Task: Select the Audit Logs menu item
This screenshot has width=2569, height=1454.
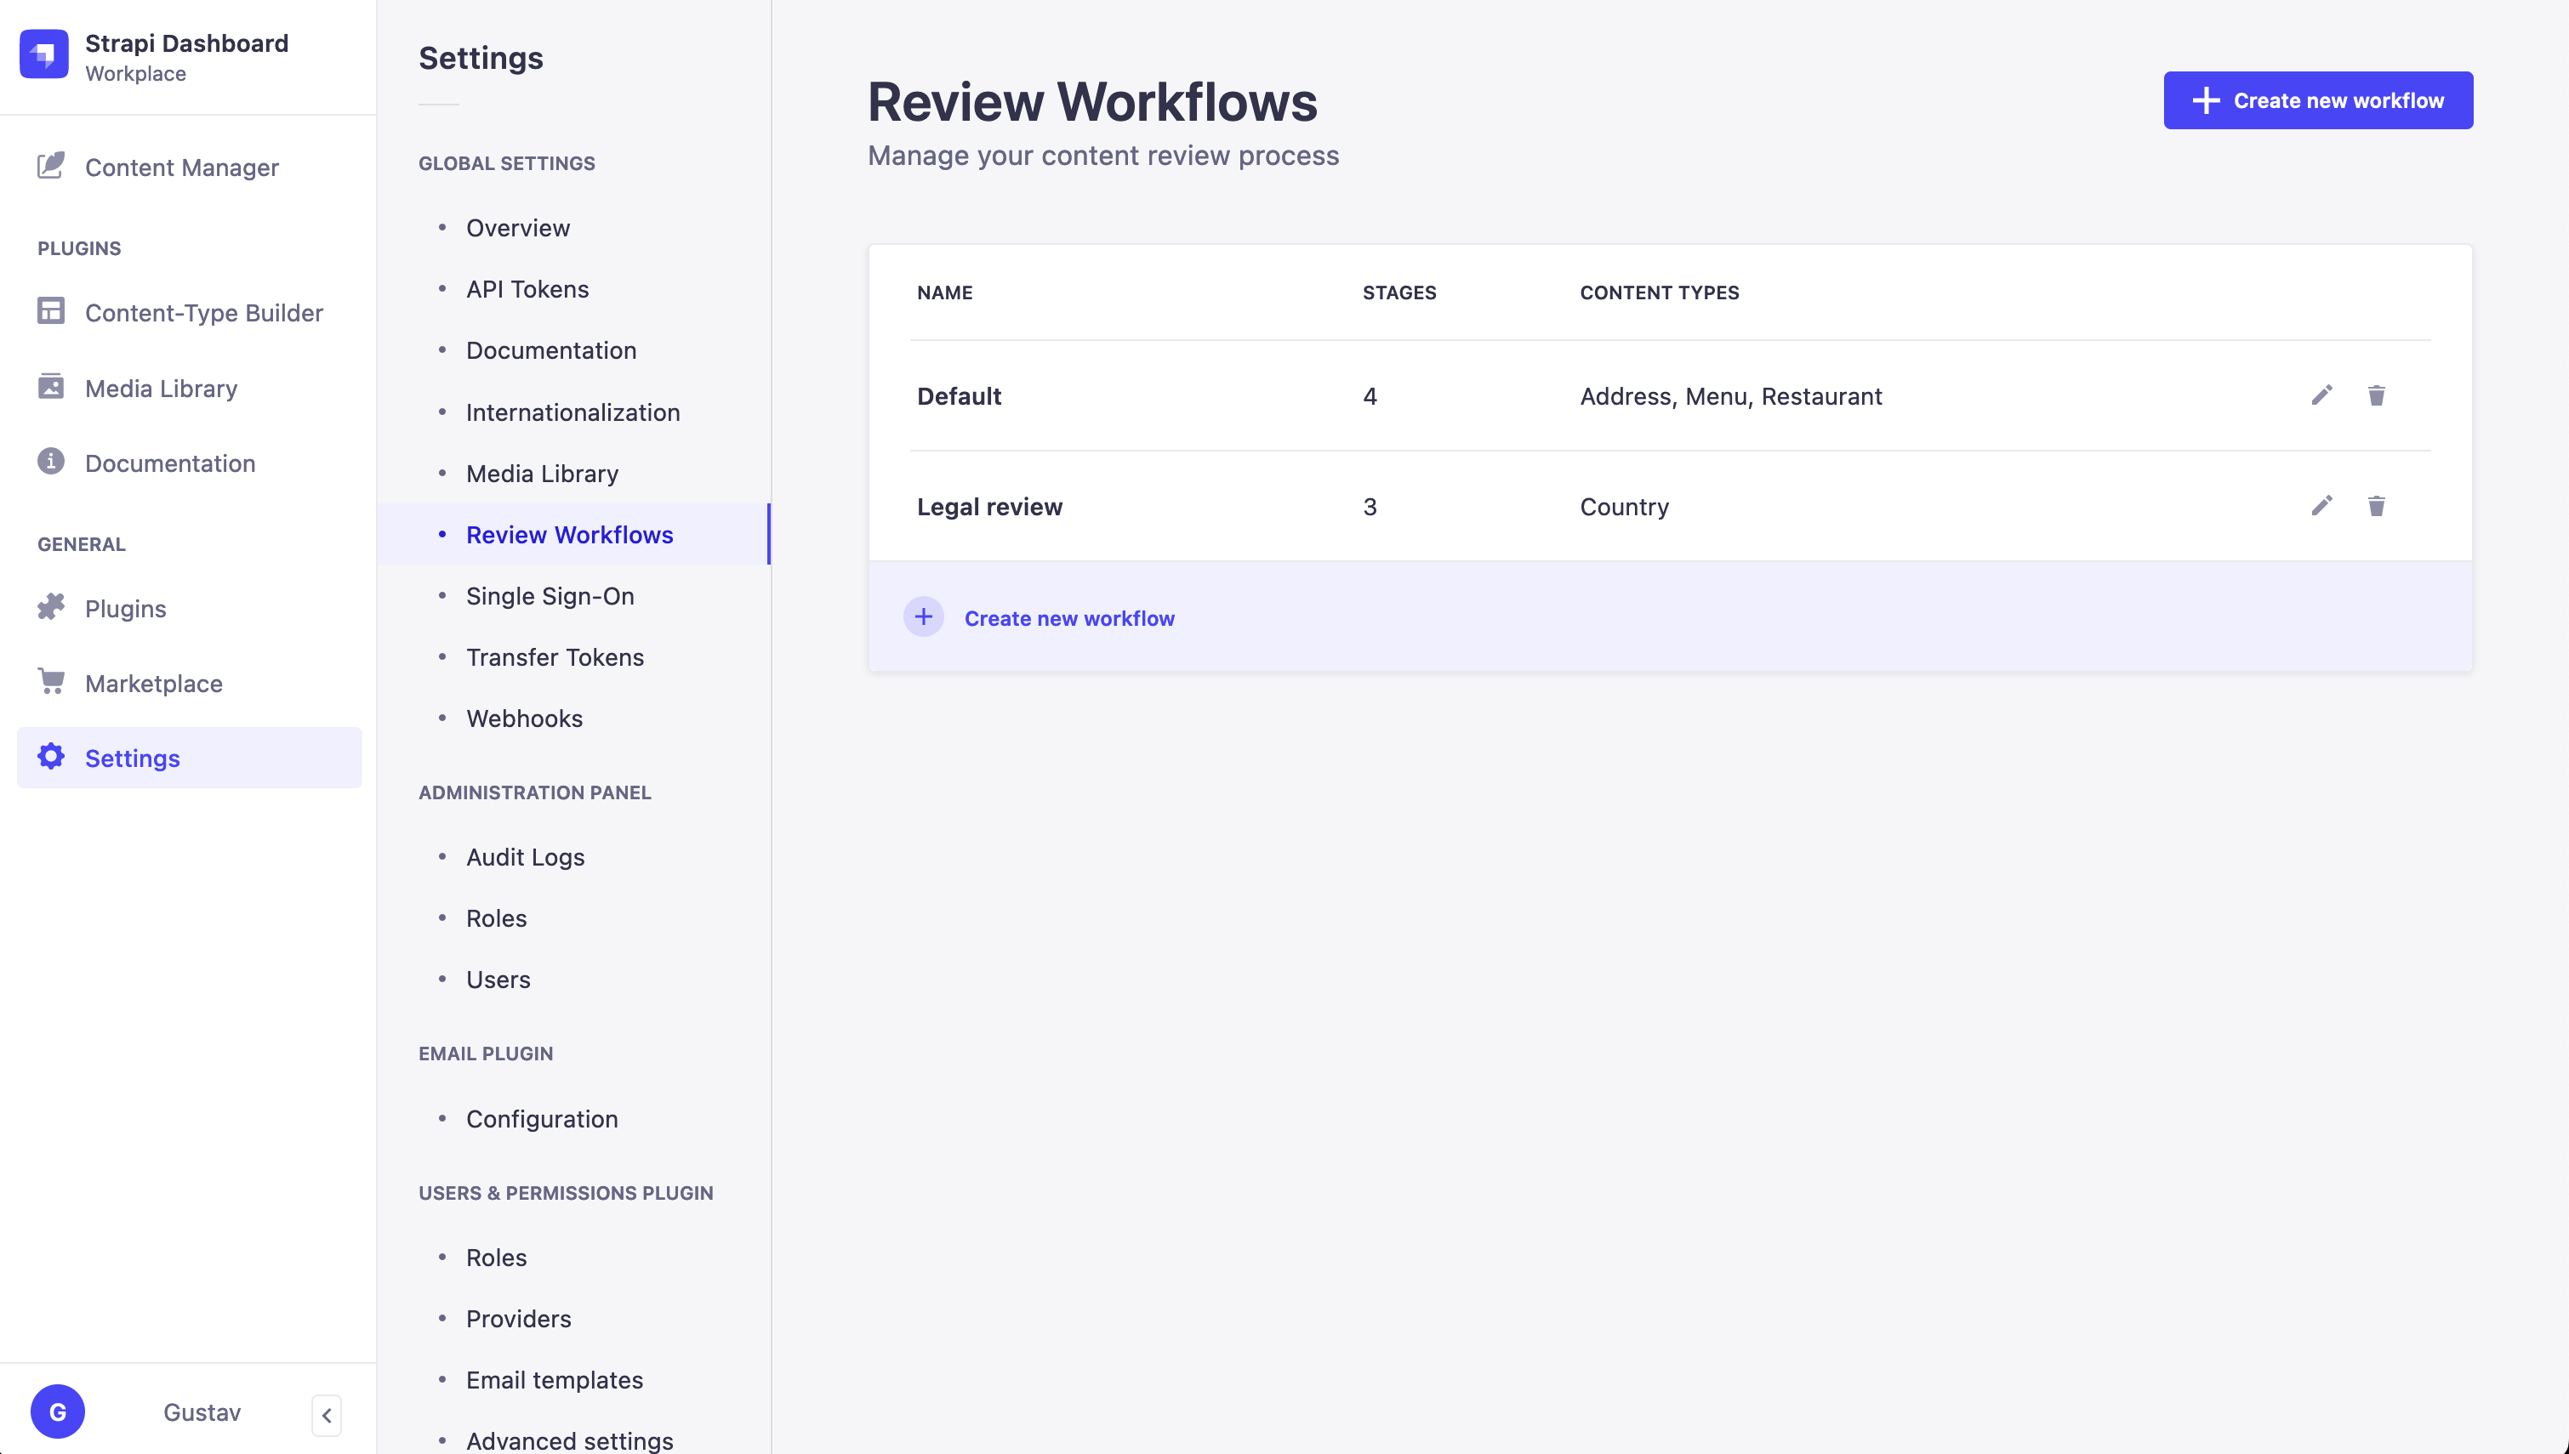Action: 524,855
